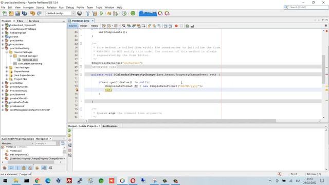Select Ventana1.java in the Projects tree
The width and height of the screenshot is (329, 185).
click(30, 60)
